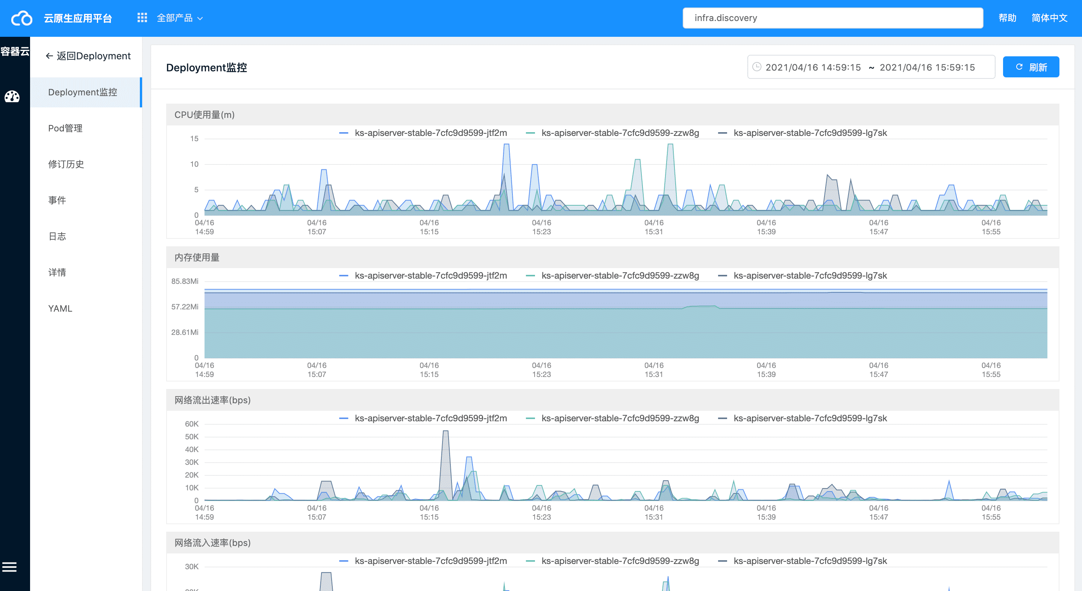Image resolution: width=1082 pixels, height=591 pixels.
Task: Open the all-products grid icon
Action: pos(142,18)
